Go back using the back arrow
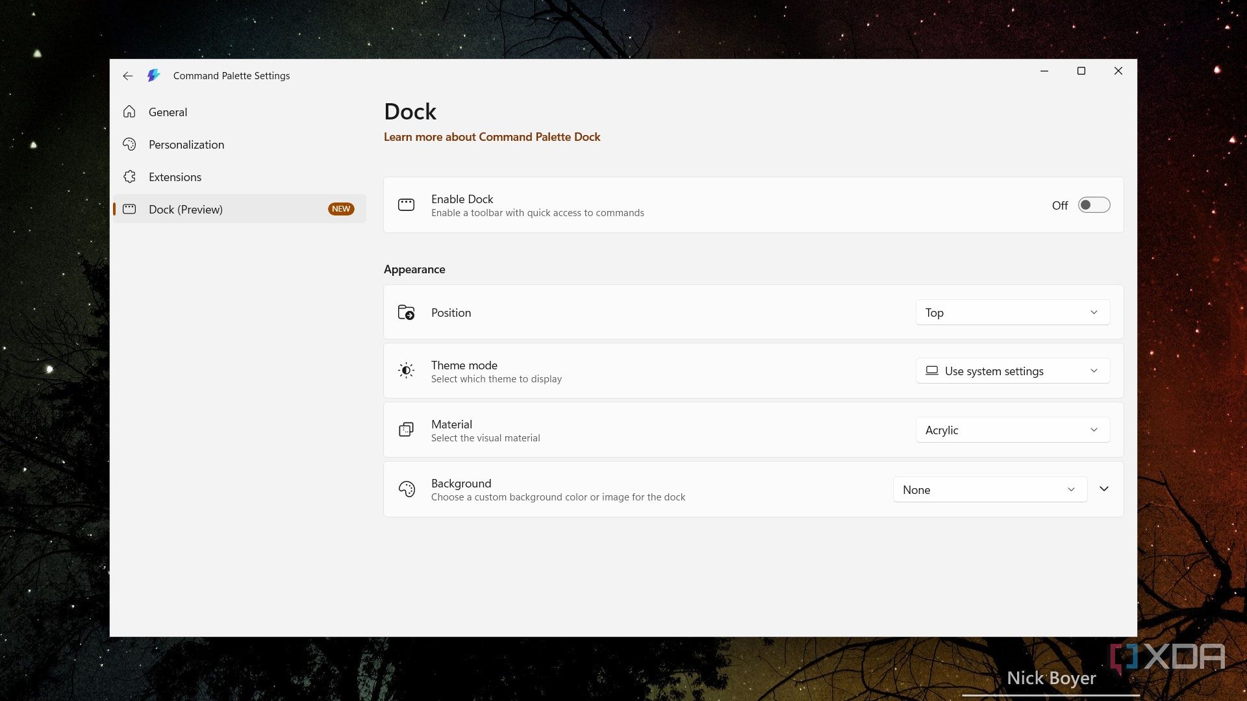1247x701 pixels. coord(128,76)
